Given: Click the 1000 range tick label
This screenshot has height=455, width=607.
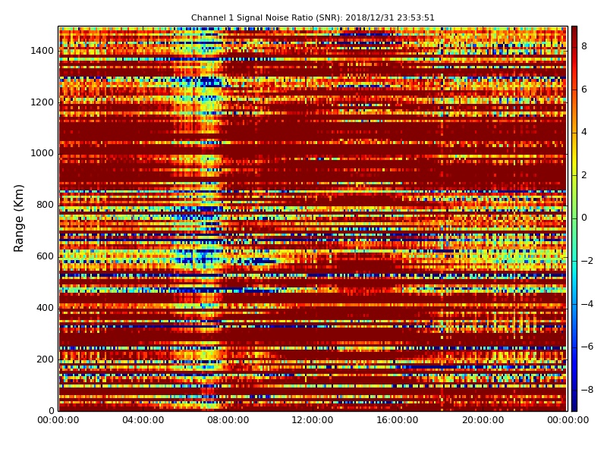Looking at the screenshot, I should 42,153.
